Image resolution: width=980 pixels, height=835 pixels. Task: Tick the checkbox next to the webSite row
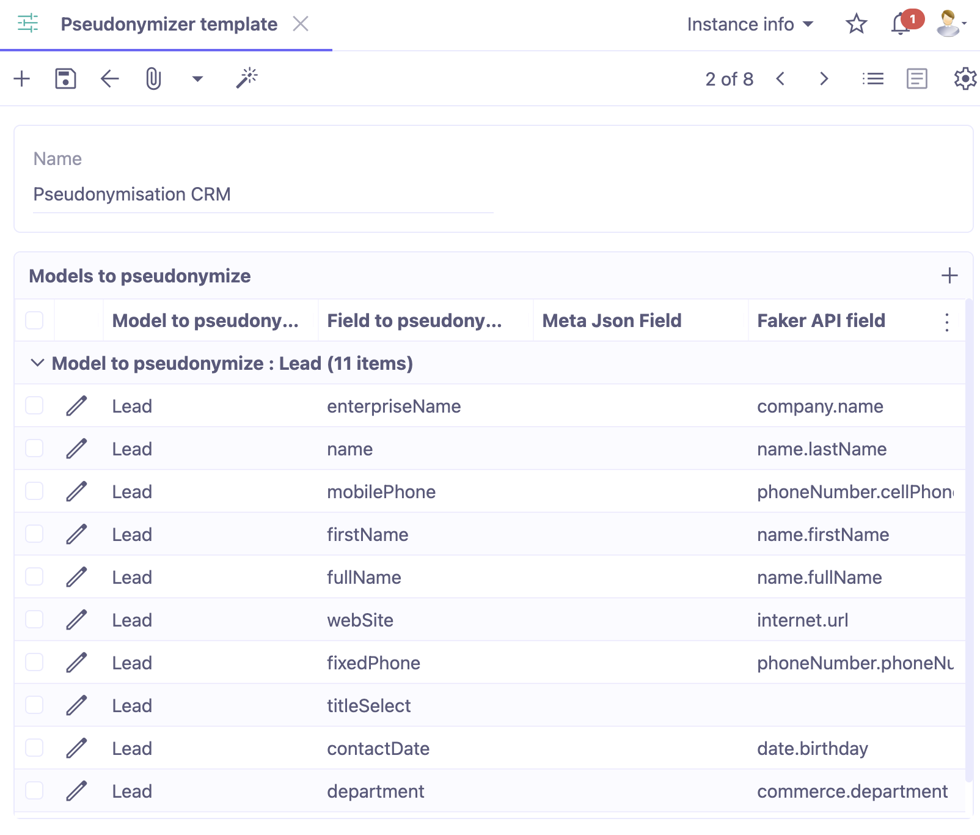click(x=34, y=619)
